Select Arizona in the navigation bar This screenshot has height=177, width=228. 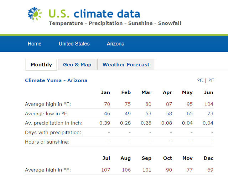115,44
